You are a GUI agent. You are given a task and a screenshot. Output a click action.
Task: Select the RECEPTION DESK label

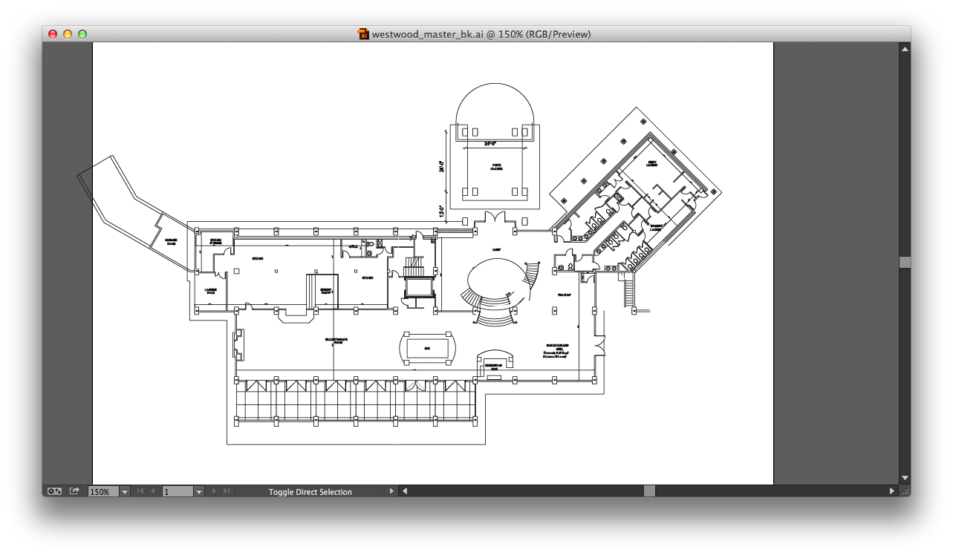[494, 367]
